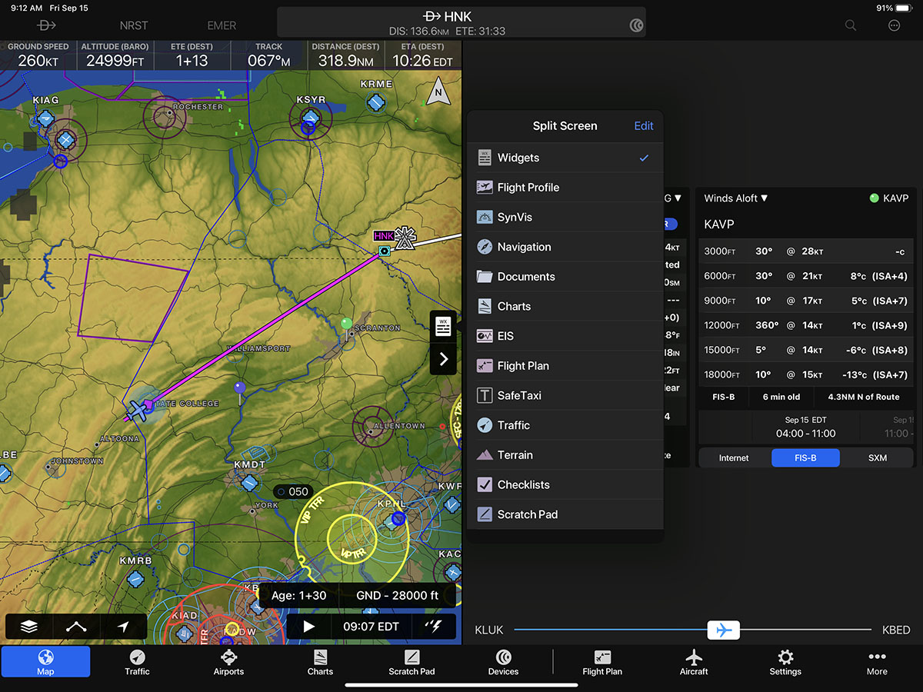Viewport: 923px width, 692px height.
Task: Open the ellipsis options circle icon
Action: tap(894, 25)
